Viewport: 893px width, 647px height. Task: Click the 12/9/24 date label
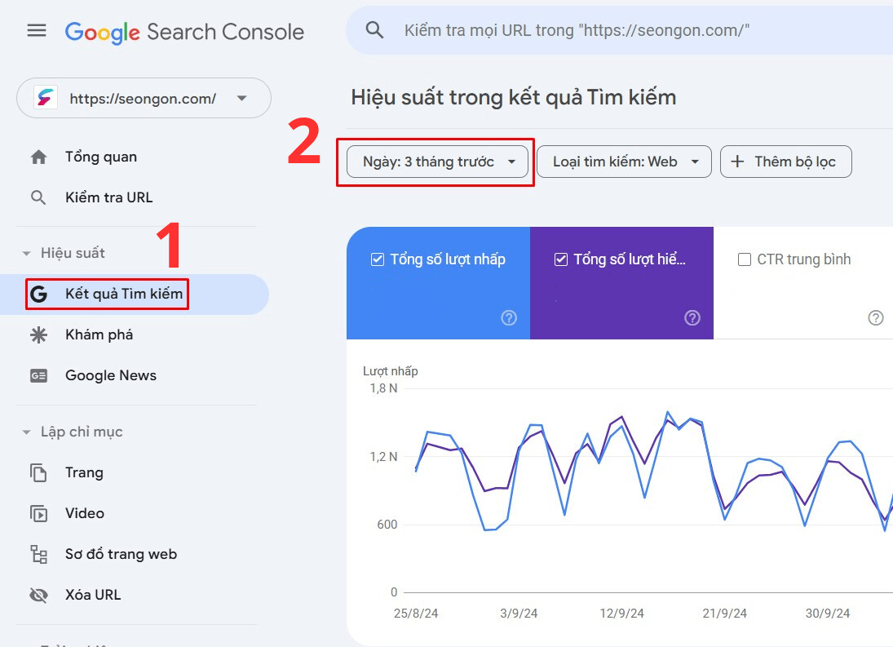622,614
